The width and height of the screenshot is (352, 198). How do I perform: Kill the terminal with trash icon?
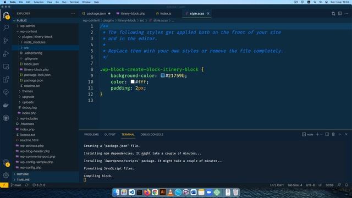(x=333, y=134)
